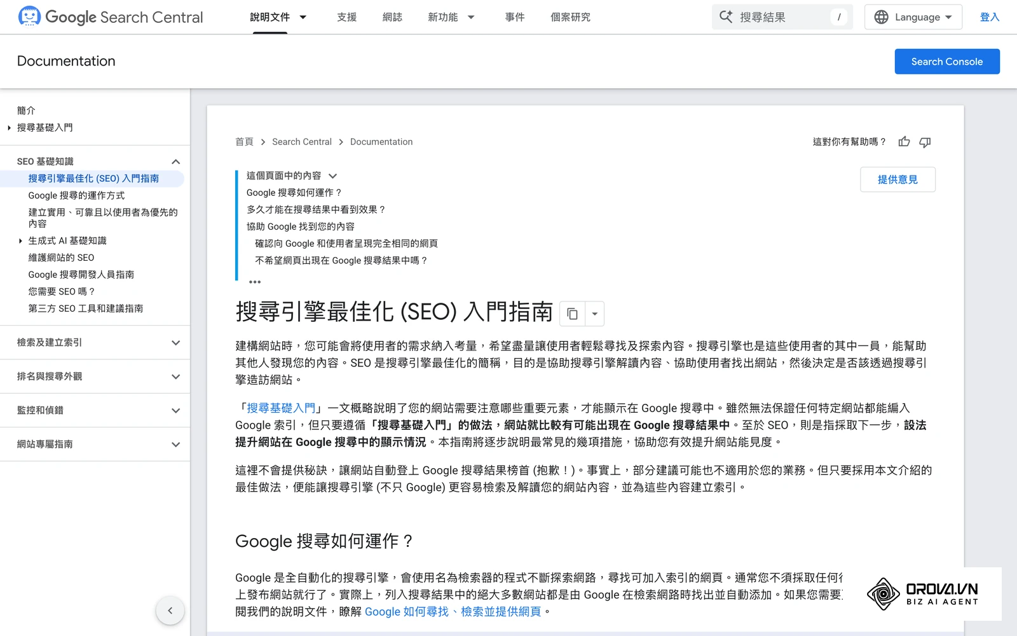1017x636 pixels.
Task: Click the search magnifier icon in header
Action: click(726, 17)
